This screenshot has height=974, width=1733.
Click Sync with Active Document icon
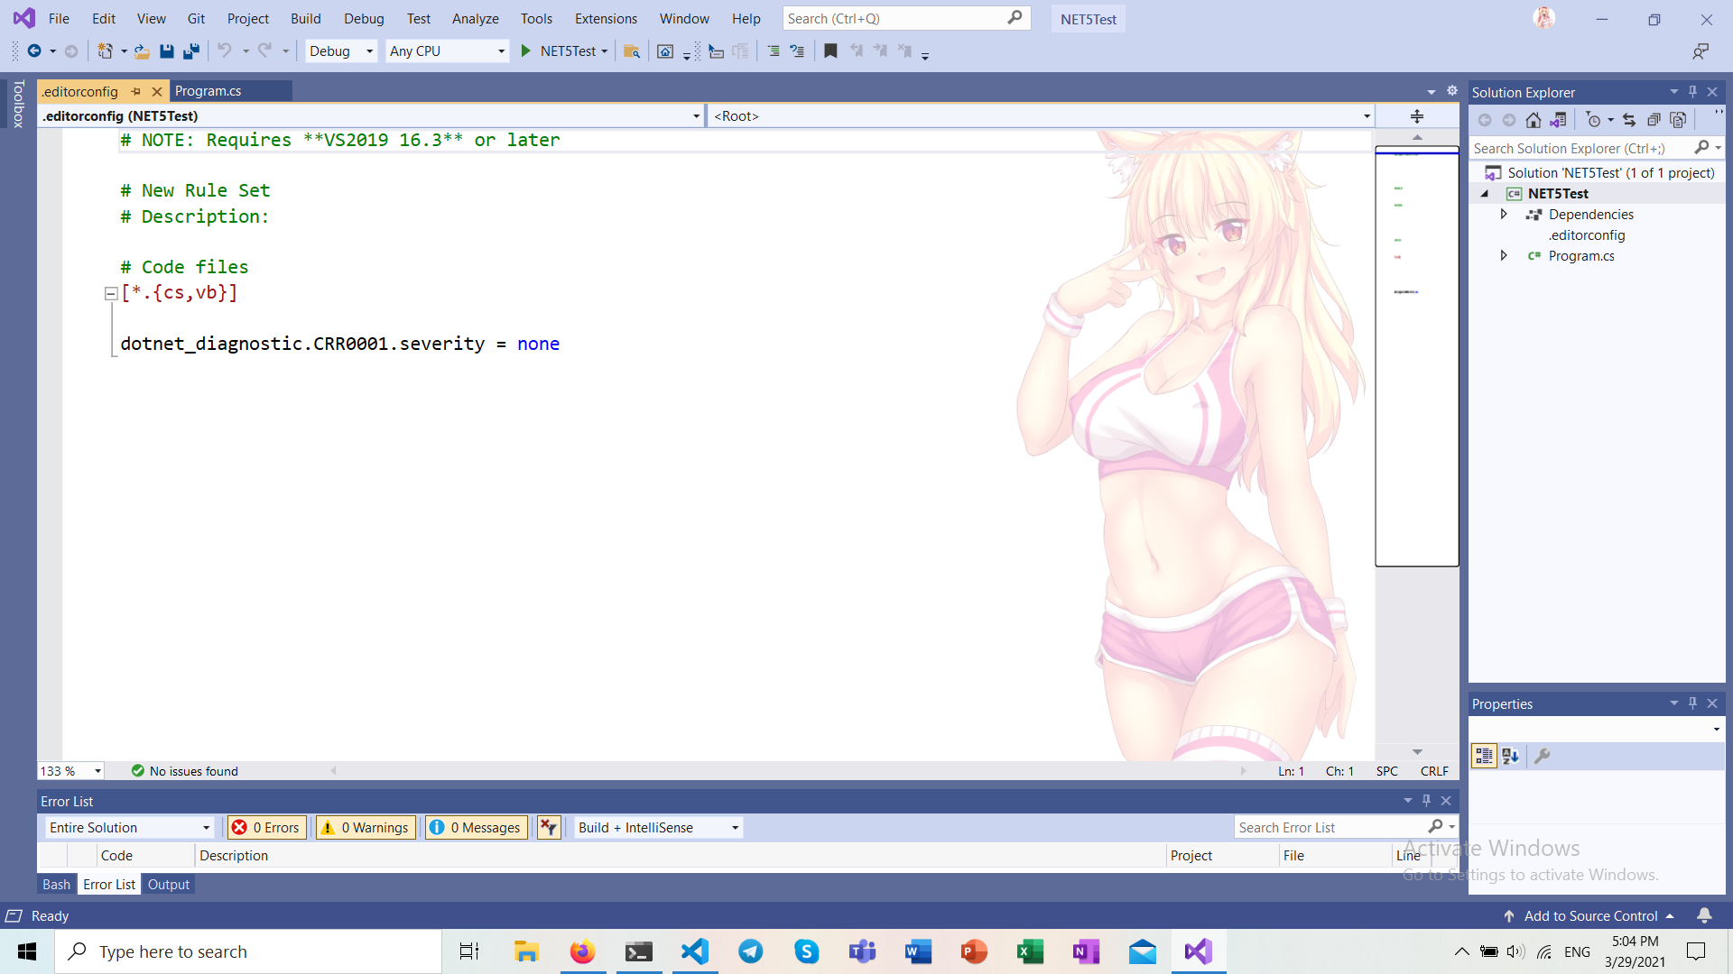1629,120
